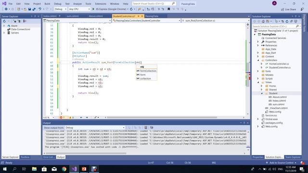308x173 pixels.
Task: Click the Refresh icon in Solution Explorer toolbar
Action: click(x=287, y=21)
